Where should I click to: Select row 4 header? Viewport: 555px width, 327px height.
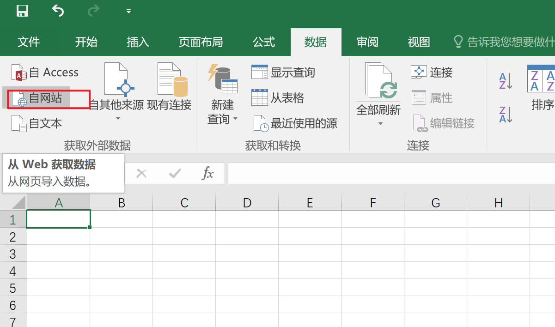pos(13,271)
